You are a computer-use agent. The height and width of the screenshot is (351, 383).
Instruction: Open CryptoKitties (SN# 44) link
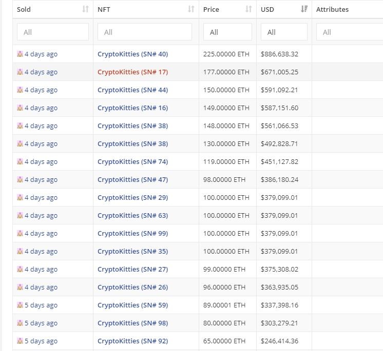click(x=132, y=90)
